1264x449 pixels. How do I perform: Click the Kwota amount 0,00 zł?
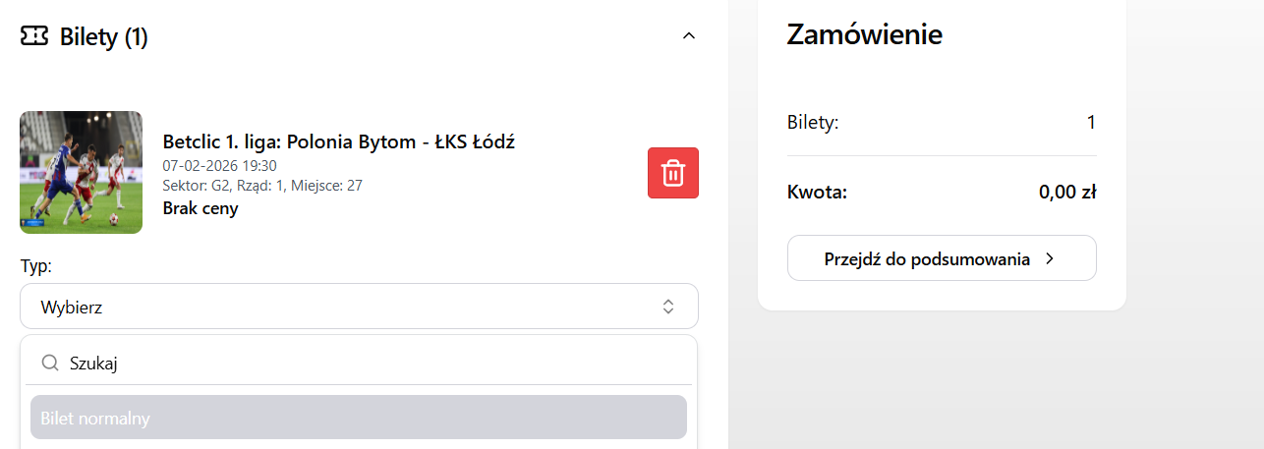click(1066, 193)
